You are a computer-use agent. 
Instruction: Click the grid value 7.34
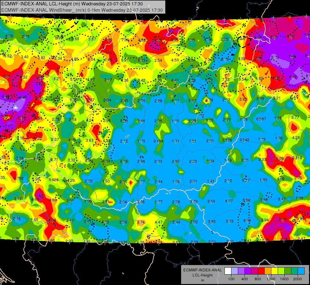tap(125, 40)
